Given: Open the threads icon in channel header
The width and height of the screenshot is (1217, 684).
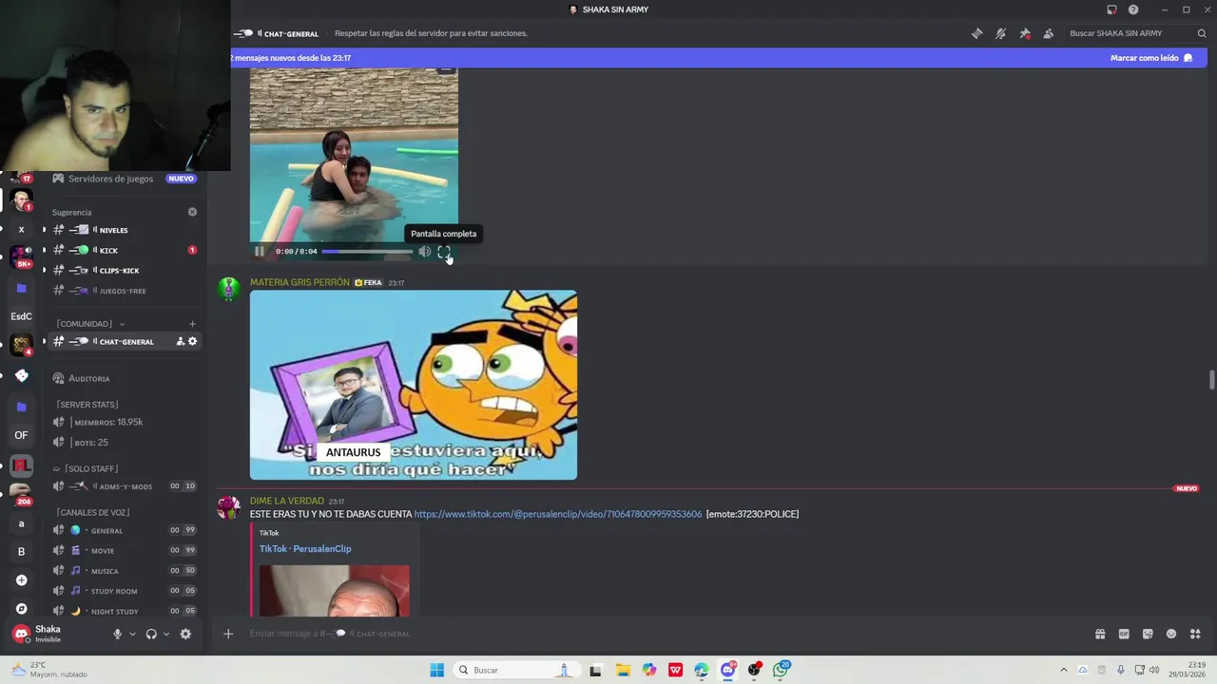Looking at the screenshot, I should [x=976, y=33].
